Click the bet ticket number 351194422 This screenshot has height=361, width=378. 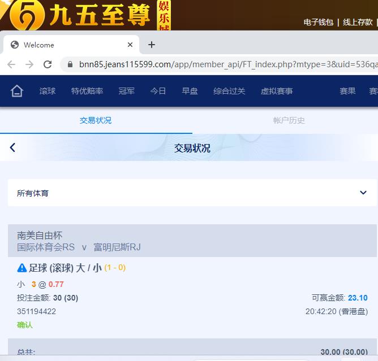pyautogui.click(x=36, y=311)
